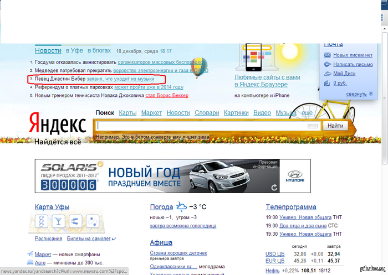
Task: Open Словари in the search menu
Action: 207,113
